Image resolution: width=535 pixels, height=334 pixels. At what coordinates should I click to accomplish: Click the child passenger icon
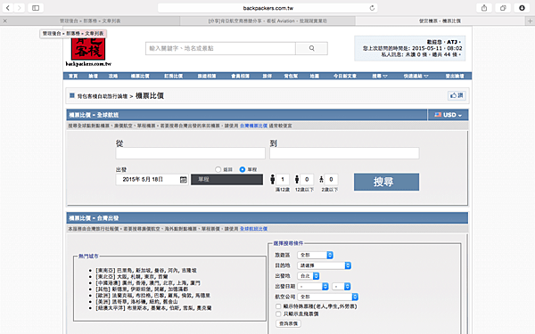point(297,179)
